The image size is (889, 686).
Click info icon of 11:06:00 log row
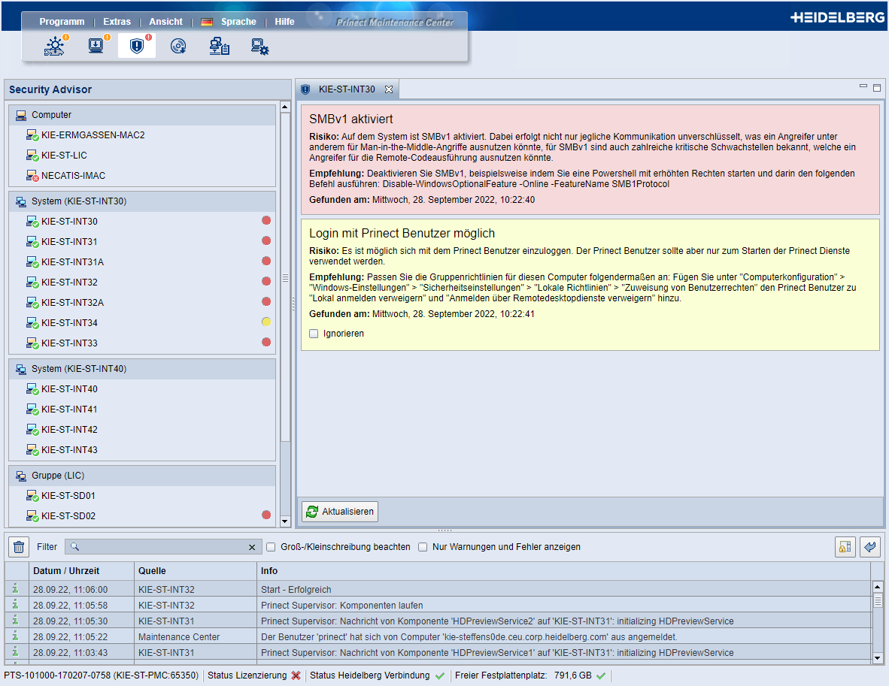(15, 588)
